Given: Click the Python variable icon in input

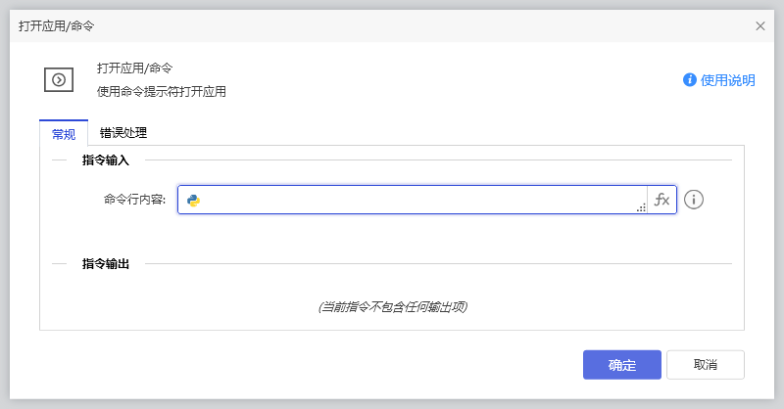Looking at the screenshot, I should pyautogui.click(x=193, y=201).
